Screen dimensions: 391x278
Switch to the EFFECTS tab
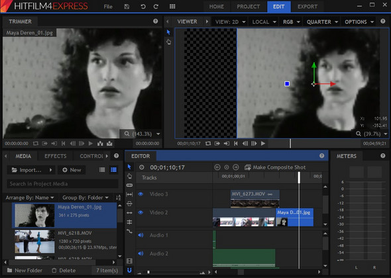click(56, 156)
